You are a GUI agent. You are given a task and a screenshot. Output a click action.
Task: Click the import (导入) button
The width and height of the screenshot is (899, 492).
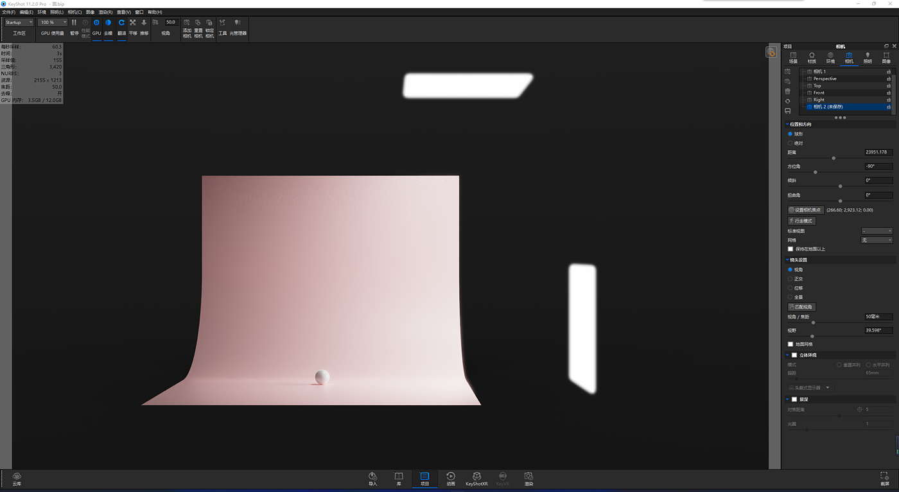[x=372, y=479]
